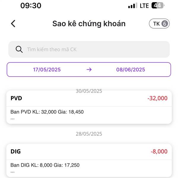Tap the battery indicator in status bar
The height and width of the screenshot is (178, 178).
158,5
